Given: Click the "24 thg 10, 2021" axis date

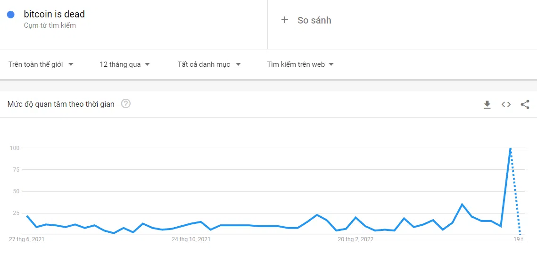Looking at the screenshot, I should point(191,239).
